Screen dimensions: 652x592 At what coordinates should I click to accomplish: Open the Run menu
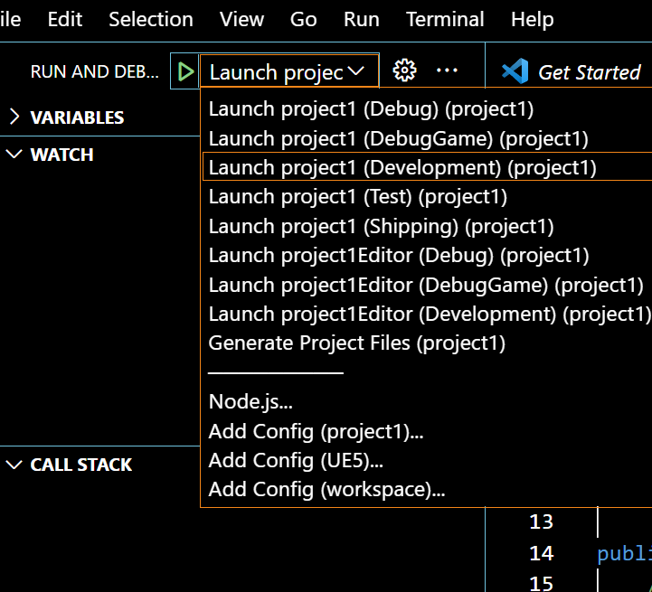coord(362,19)
